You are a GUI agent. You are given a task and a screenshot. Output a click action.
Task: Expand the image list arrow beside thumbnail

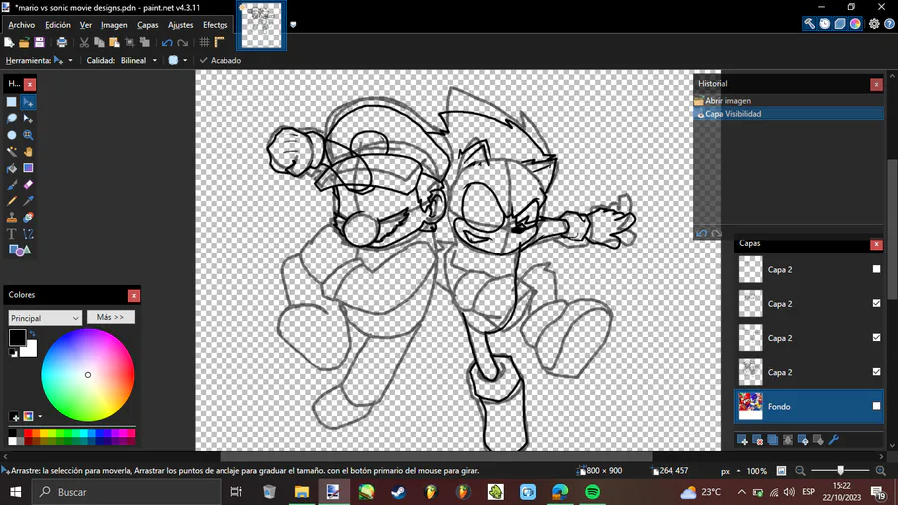(293, 25)
